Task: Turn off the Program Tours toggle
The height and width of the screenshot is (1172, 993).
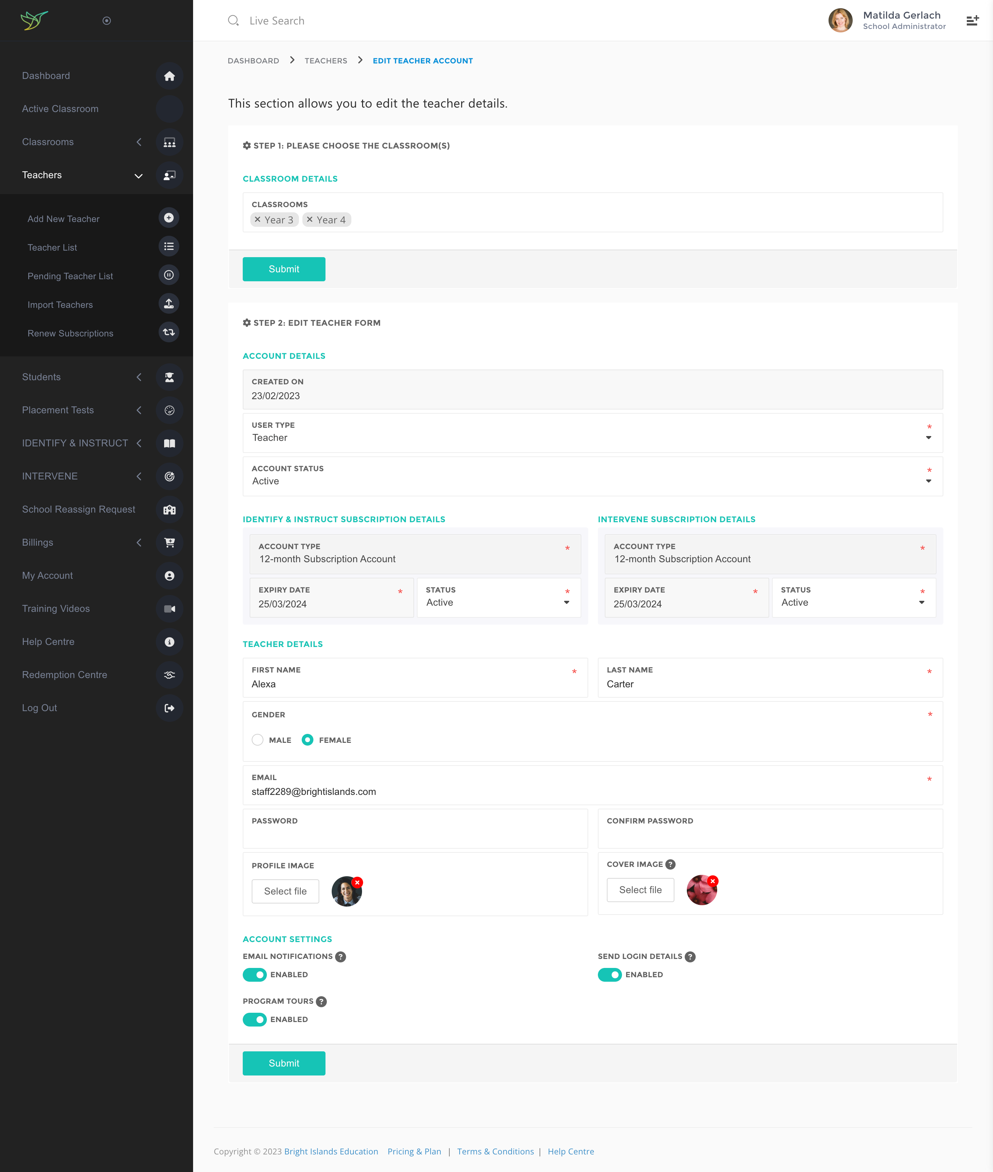Action: pyautogui.click(x=254, y=1019)
